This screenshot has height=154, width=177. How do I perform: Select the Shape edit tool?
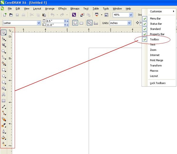(4, 39)
